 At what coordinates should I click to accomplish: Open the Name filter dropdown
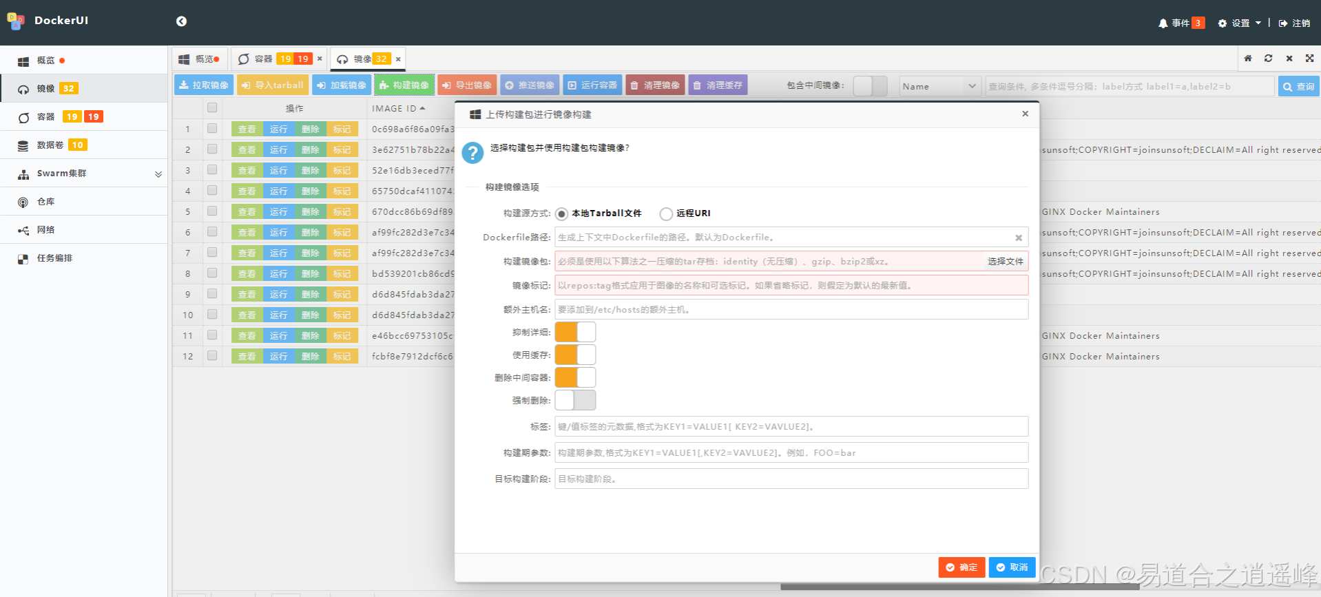click(939, 86)
